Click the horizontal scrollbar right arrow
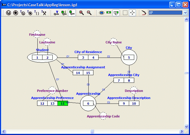Image resolution: width=190 pixels, height=135 pixels. (x=182, y=131)
